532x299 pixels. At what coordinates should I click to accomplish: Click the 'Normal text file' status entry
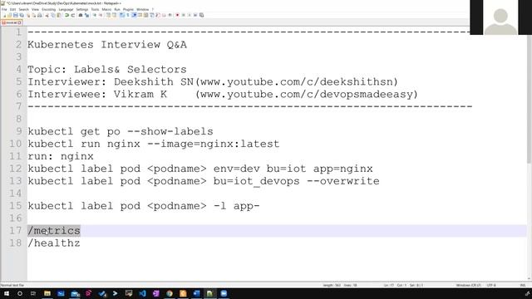12,286
